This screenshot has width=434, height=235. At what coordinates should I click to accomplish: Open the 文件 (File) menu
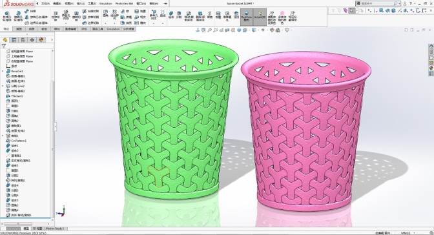pos(45,4)
